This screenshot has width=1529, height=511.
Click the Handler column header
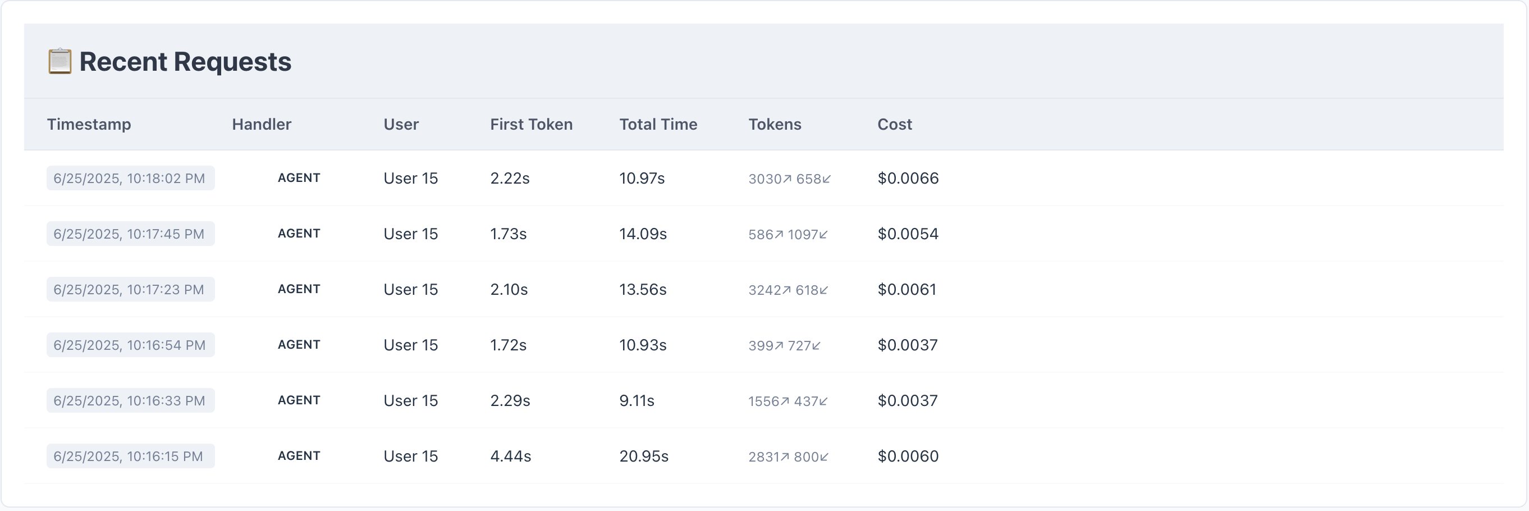point(261,124)
